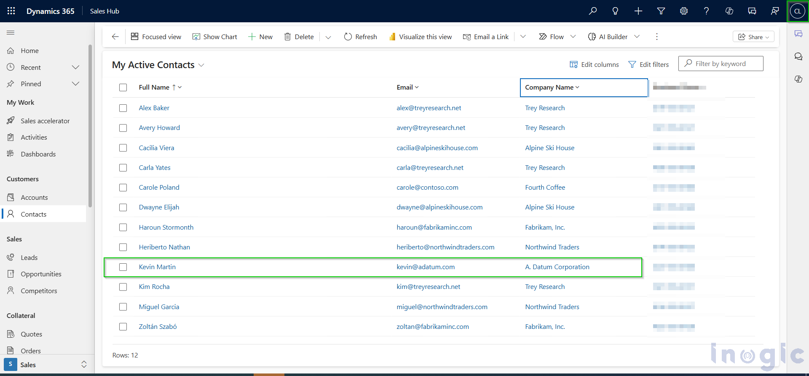The image size is (809, 376).
Task: Open the settings gear icon
Action: coord(684,11)
